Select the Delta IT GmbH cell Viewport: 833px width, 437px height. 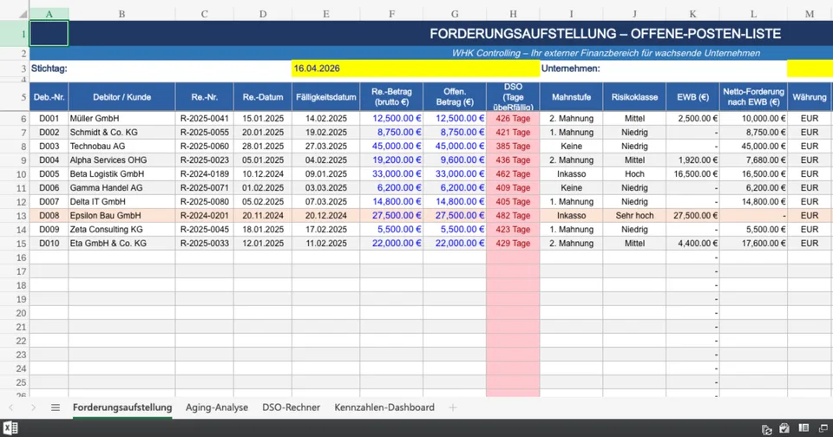point(121,202)
